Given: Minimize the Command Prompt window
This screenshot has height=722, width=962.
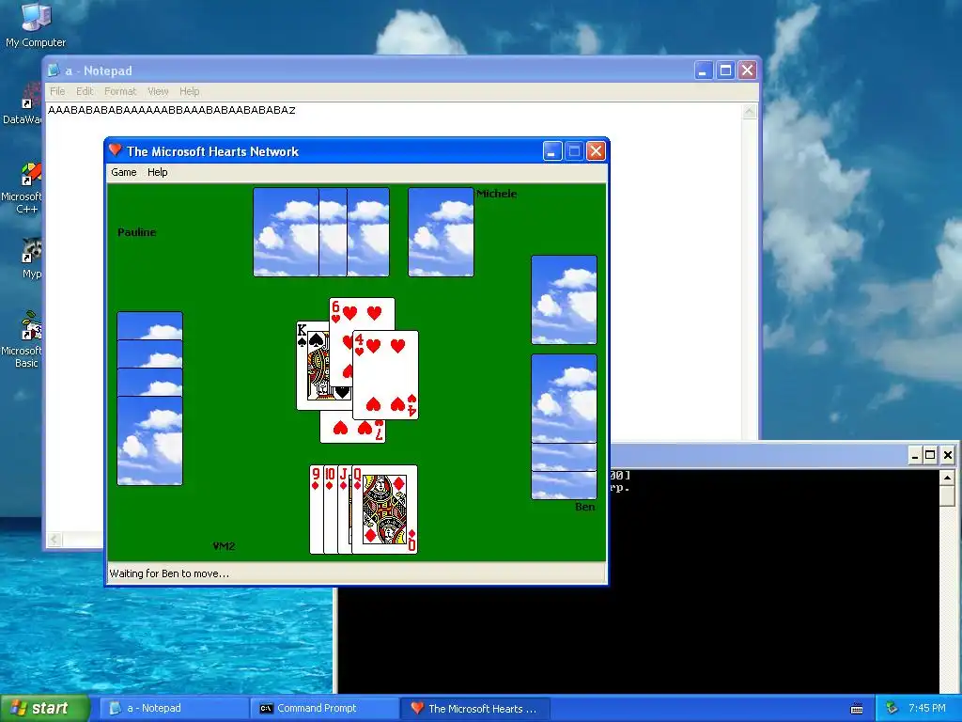Looking at the screenshot, I should tap(915, 455).
